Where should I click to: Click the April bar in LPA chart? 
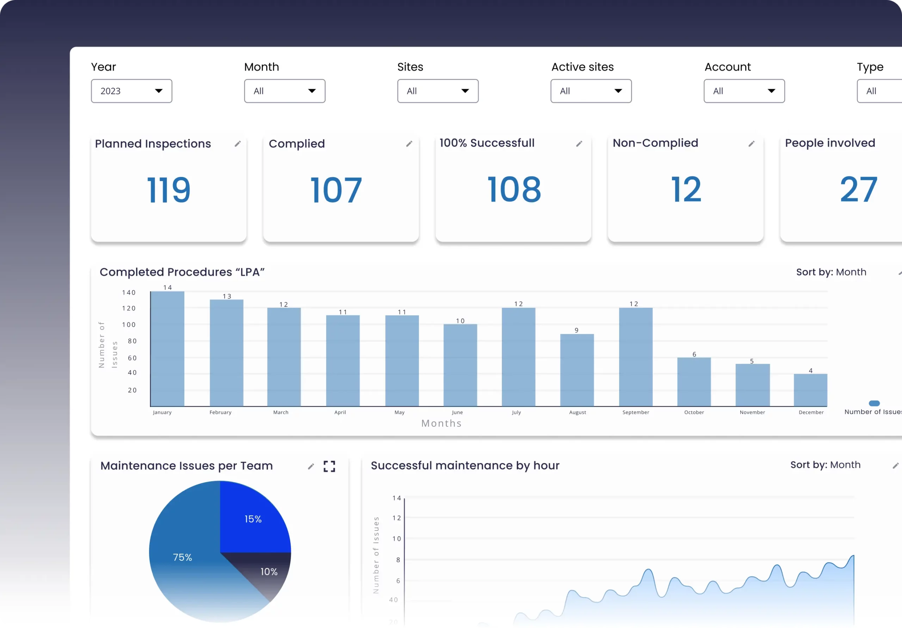[x=343, y=361]
